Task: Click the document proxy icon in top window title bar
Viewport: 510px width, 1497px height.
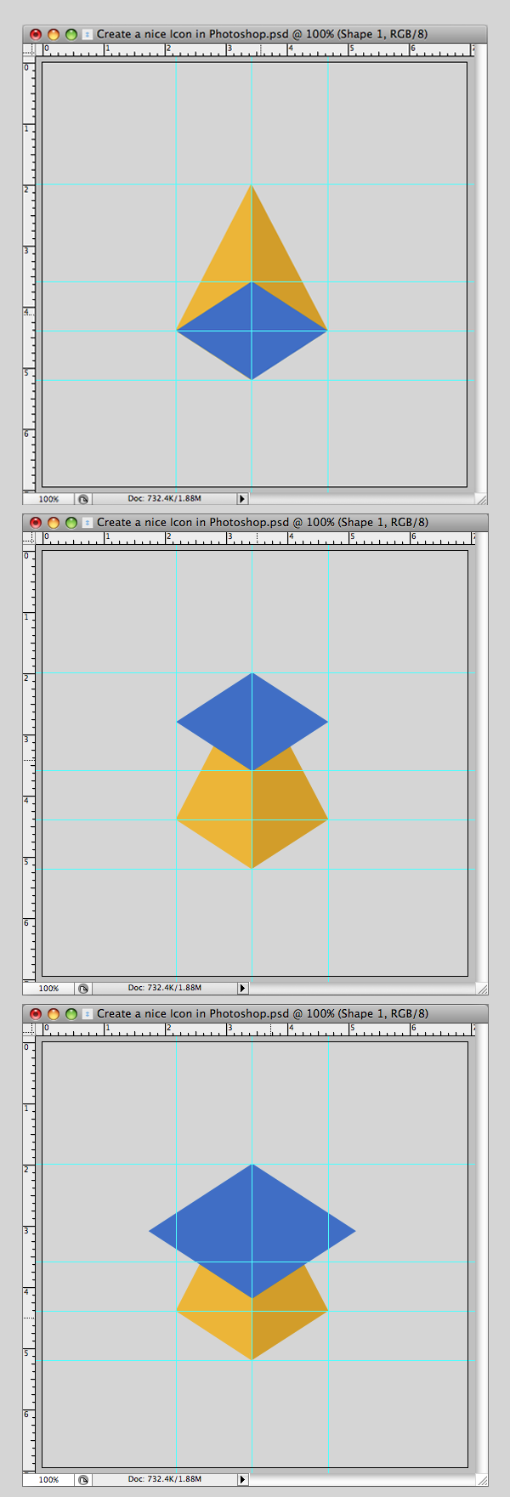Action: click(88, 35)
